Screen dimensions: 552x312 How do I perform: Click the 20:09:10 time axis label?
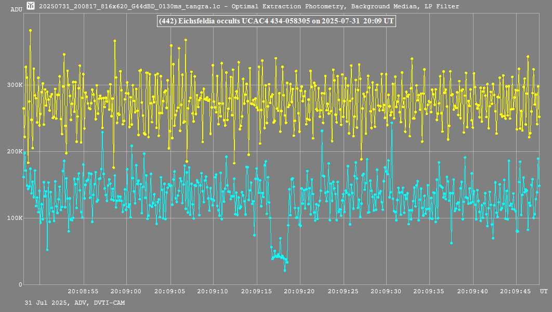click(x=213, y=292)
